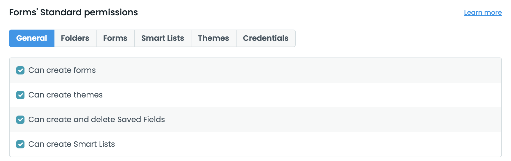511x161 pixels.
Task: Click the checkbox beside 'Can create themes'
Action: click(x=20, y=95)
